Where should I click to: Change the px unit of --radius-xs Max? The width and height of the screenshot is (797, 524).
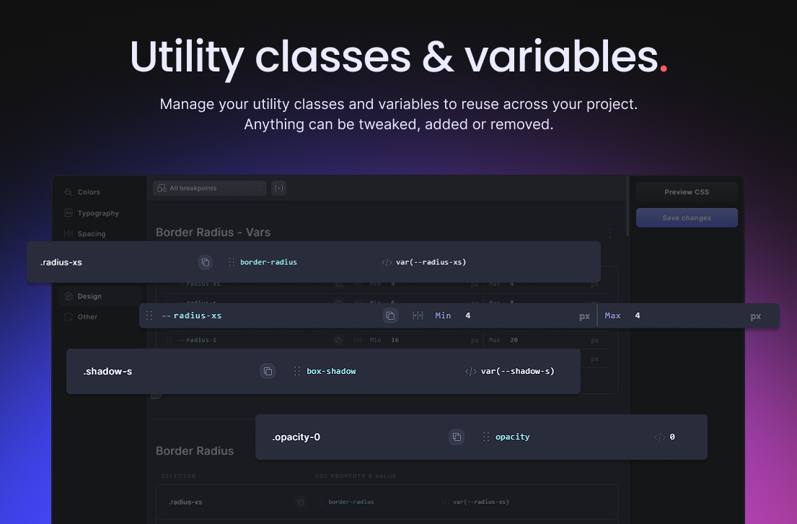756,316
